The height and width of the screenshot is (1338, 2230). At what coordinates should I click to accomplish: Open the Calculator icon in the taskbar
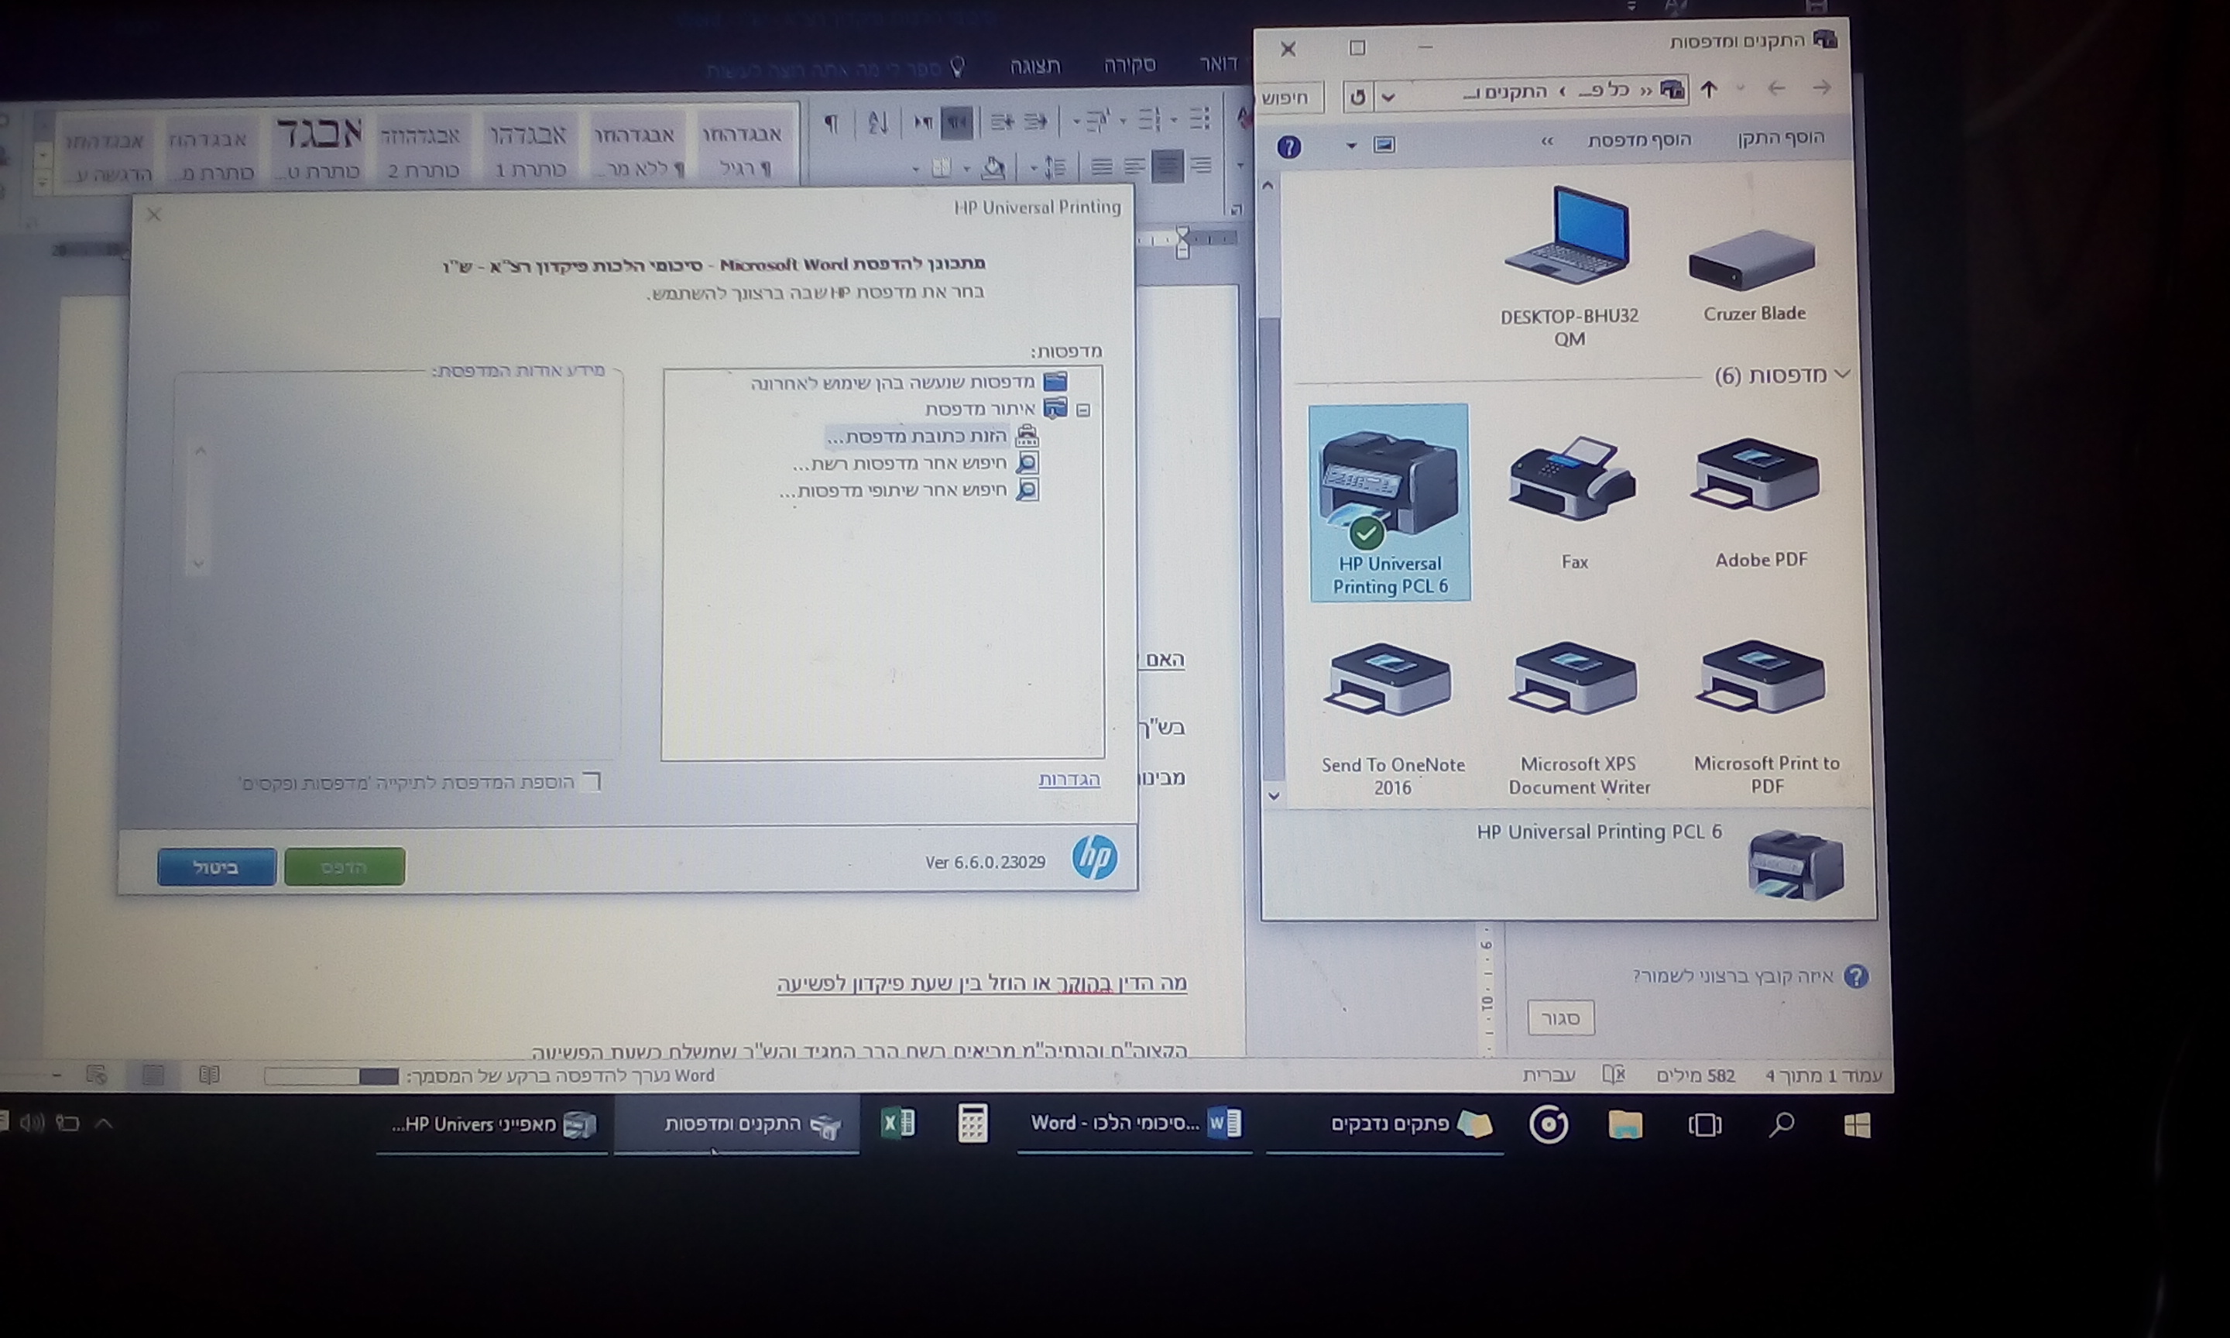click(x=972, y=1124)
